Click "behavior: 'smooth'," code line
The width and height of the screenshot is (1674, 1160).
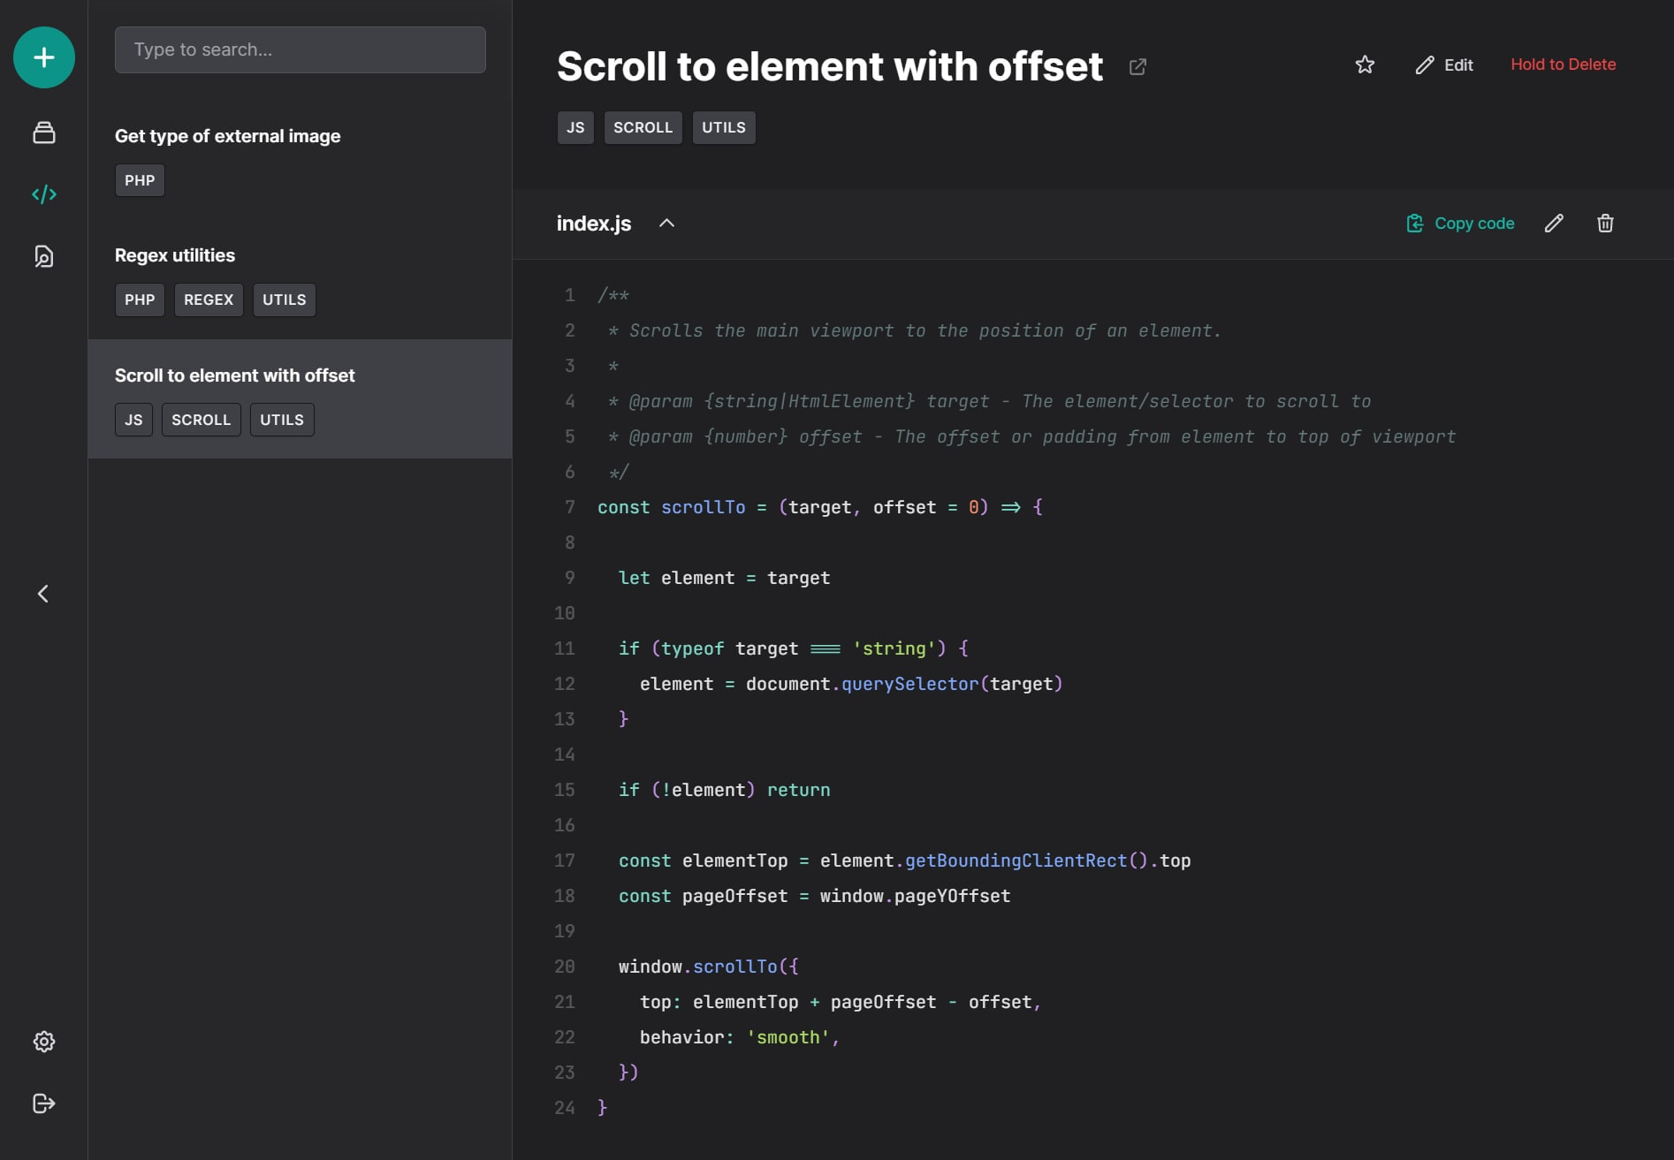(740, 1037)
